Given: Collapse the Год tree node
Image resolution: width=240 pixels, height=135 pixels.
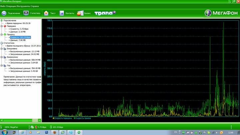Looking at the screenshot, I should 2,66.
